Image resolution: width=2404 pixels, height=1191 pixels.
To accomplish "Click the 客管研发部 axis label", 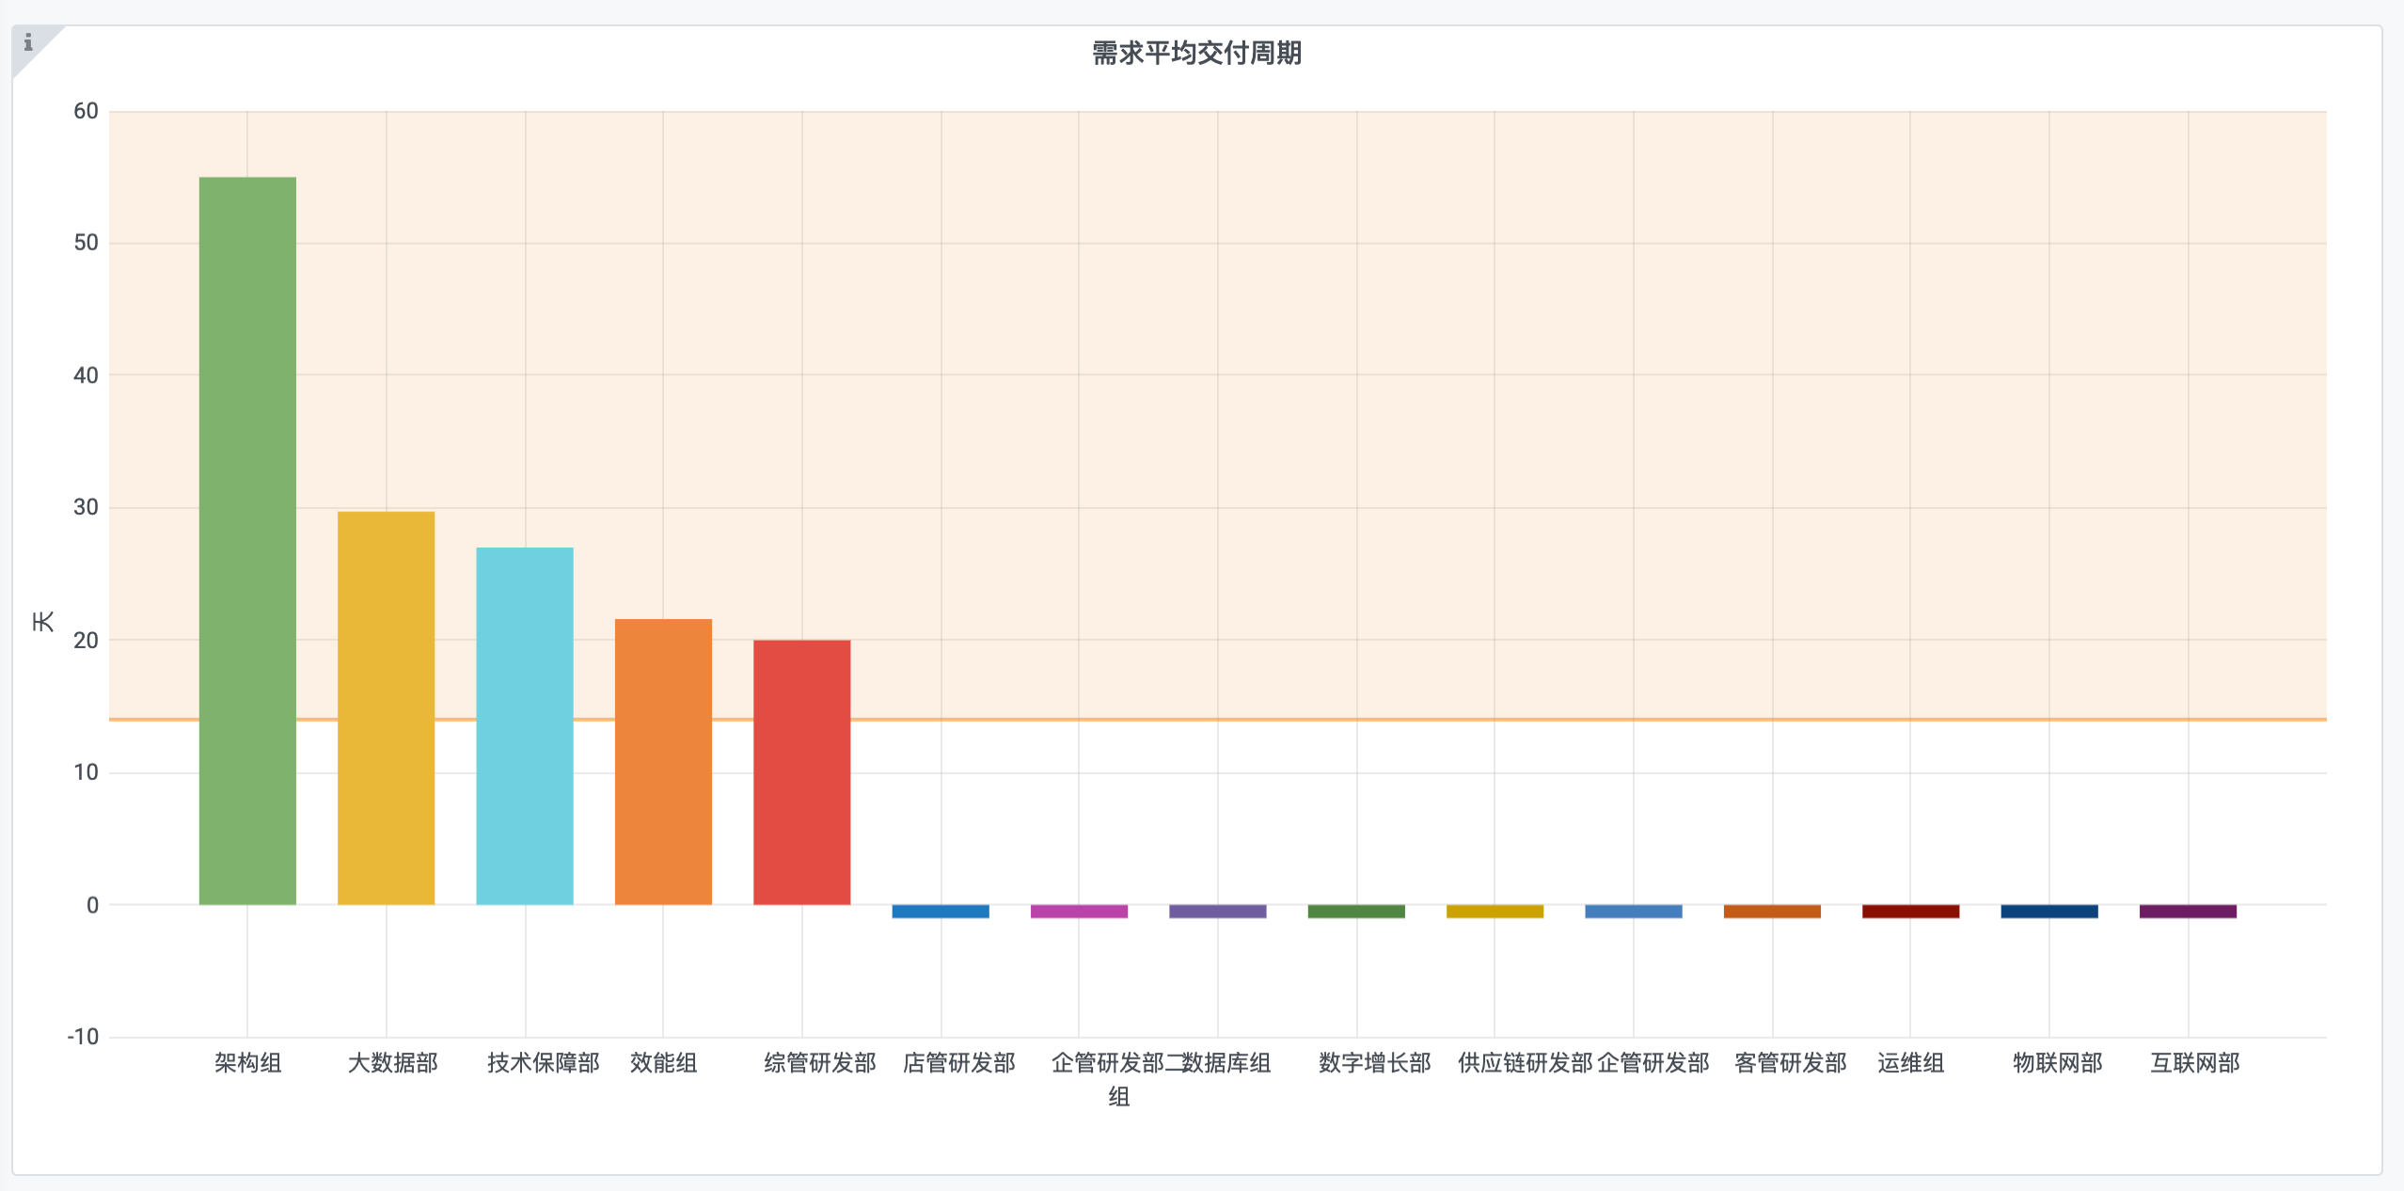I will pyautogui.click(x=1790, y=1063).
